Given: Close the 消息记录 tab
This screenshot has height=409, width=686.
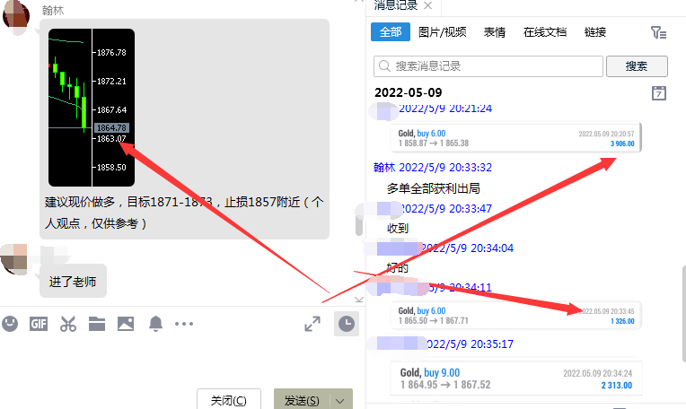Looking at the screenshot, I should (x=428, y=5).
